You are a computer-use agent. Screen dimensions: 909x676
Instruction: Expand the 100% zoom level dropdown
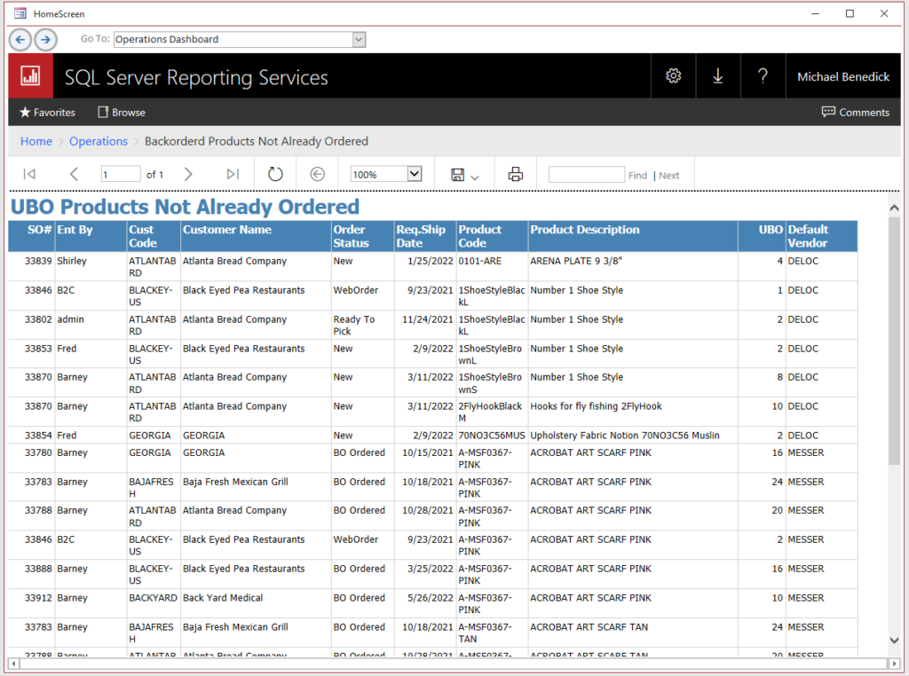(414, 175)
